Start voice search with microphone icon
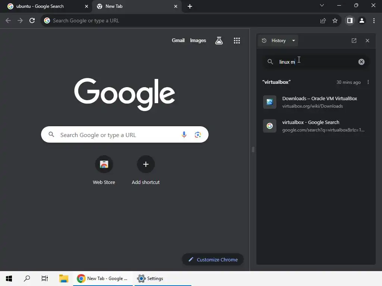Screen dimensions: 382x286 pyautogui.click(x=184, y=134)
